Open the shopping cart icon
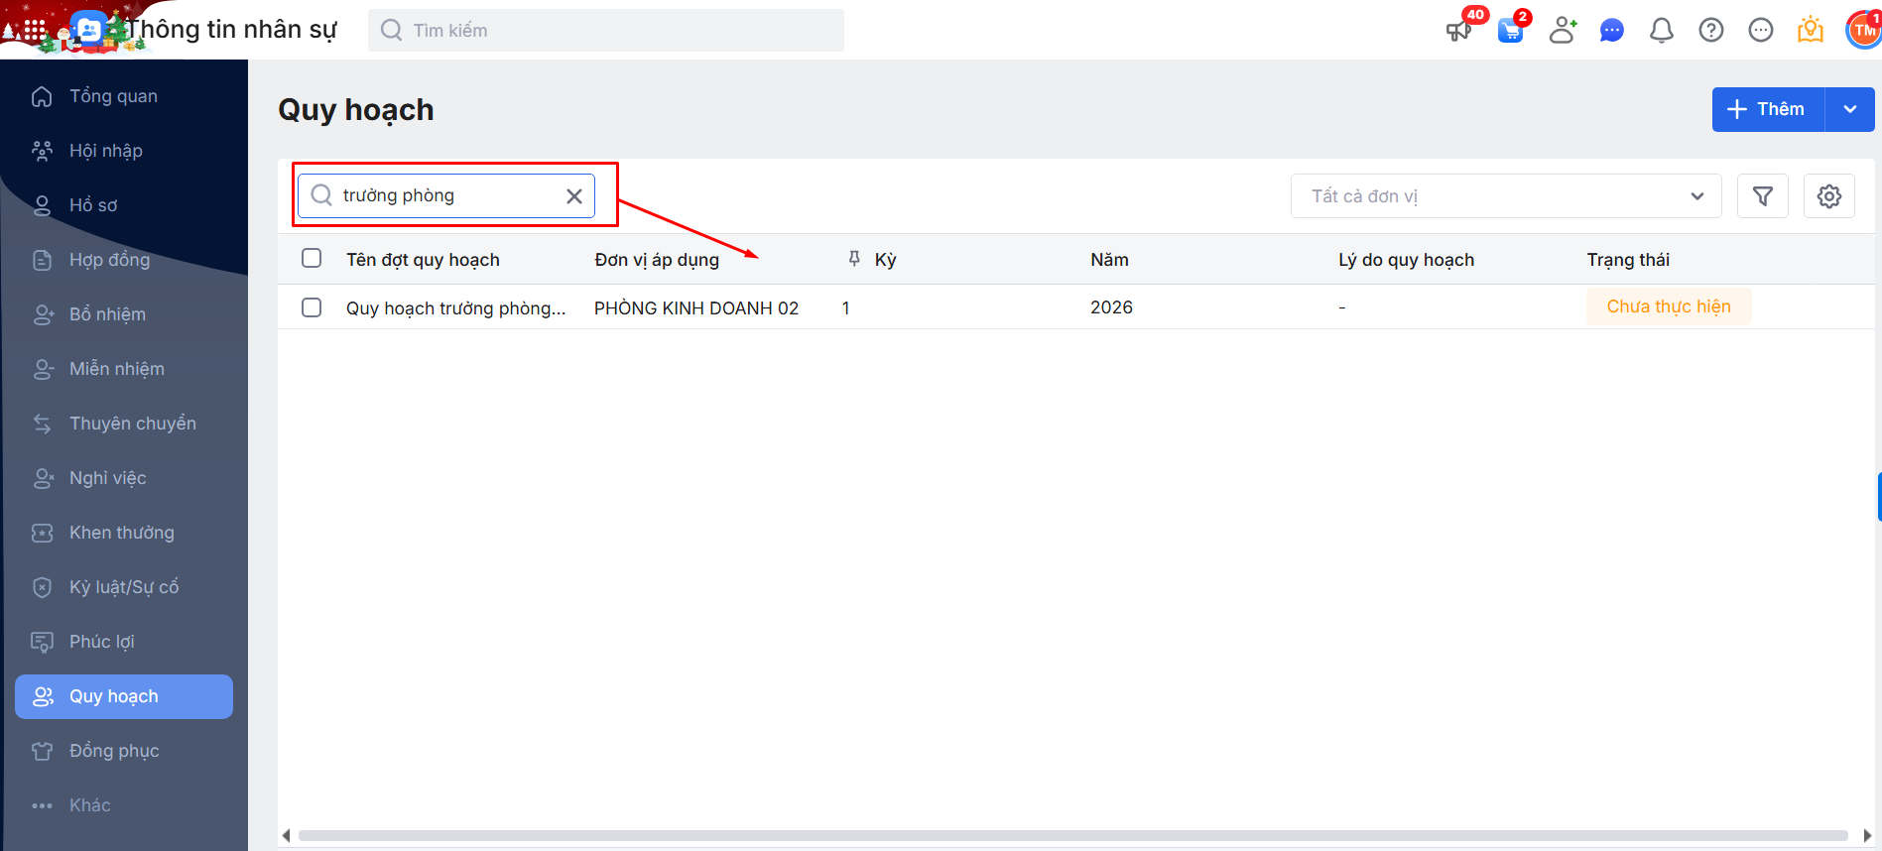This screenshot has width=1882, height=851. coord(1511,31)
